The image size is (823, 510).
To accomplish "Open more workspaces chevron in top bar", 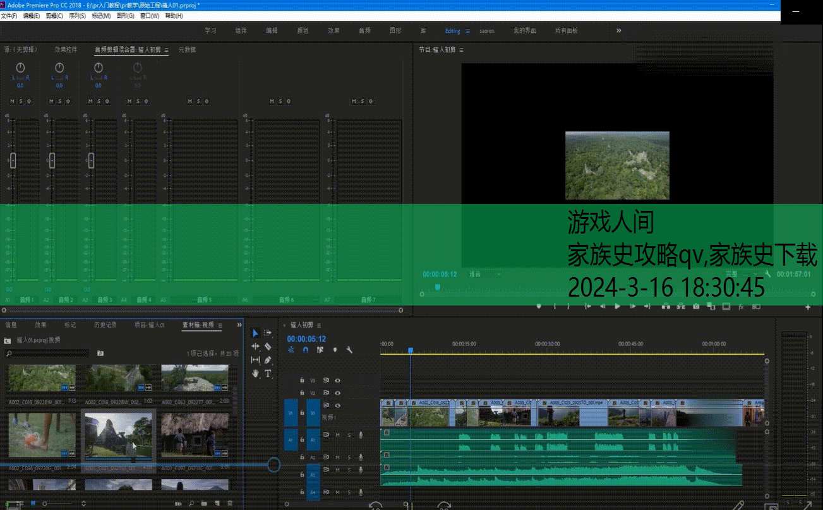I will click(x=618, y=30).
